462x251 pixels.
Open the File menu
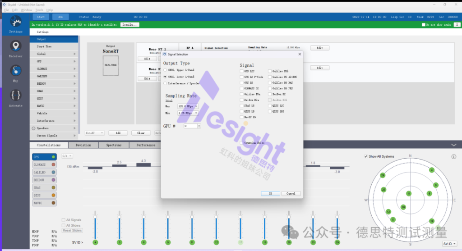coord(6,10)
